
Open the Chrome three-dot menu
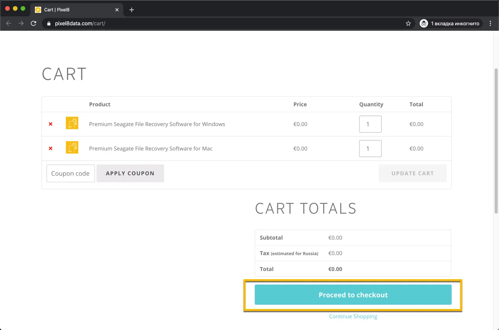click(x=490, y=23)
